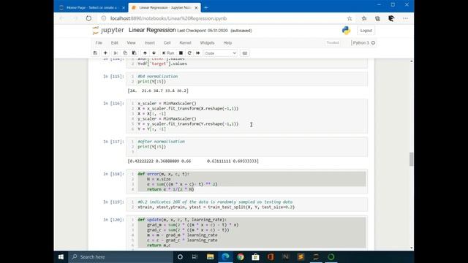Click the Python 3 kernel status circle

(x=373, y=42)
